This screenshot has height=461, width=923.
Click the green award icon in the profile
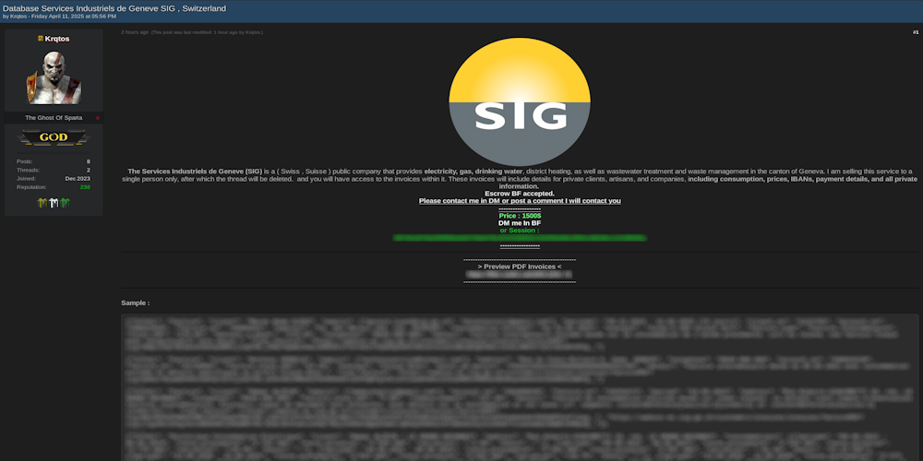tap(65, 203)
